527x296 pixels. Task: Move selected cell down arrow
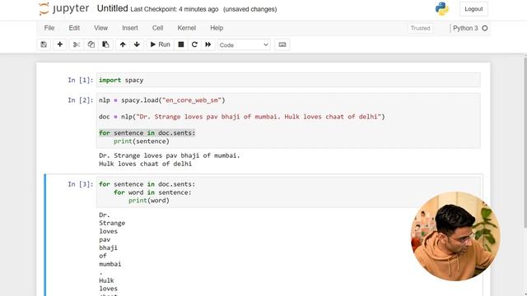[137, 44]
